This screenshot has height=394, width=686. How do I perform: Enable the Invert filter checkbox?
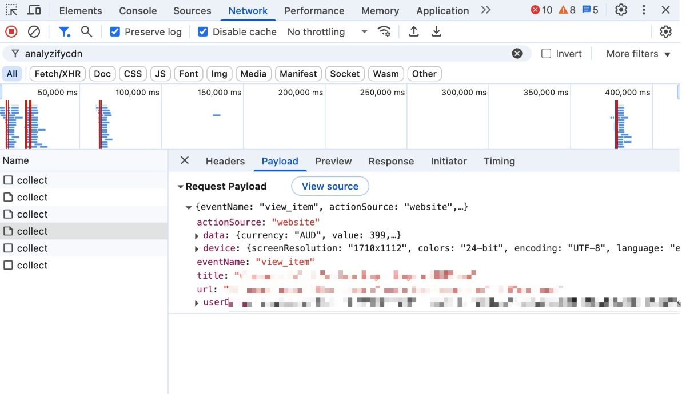point(546,54)
